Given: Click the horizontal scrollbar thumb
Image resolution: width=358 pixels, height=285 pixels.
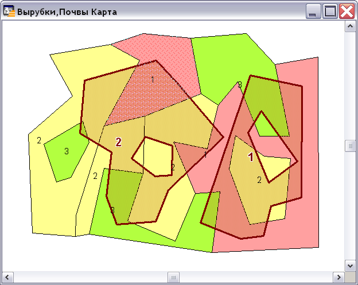Looking at the screenshot, I should pos(173,278).
